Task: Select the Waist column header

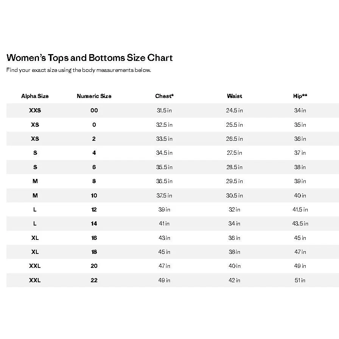Action: [x=235, y=96]
